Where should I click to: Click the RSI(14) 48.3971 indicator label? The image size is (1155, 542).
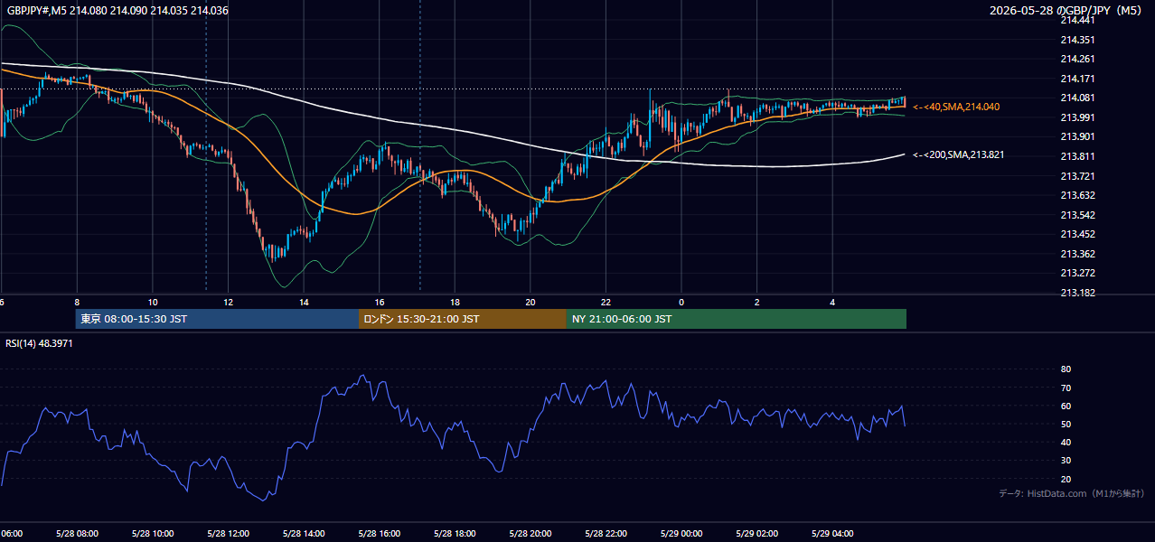pyautogui.click(x=40, y=343)
